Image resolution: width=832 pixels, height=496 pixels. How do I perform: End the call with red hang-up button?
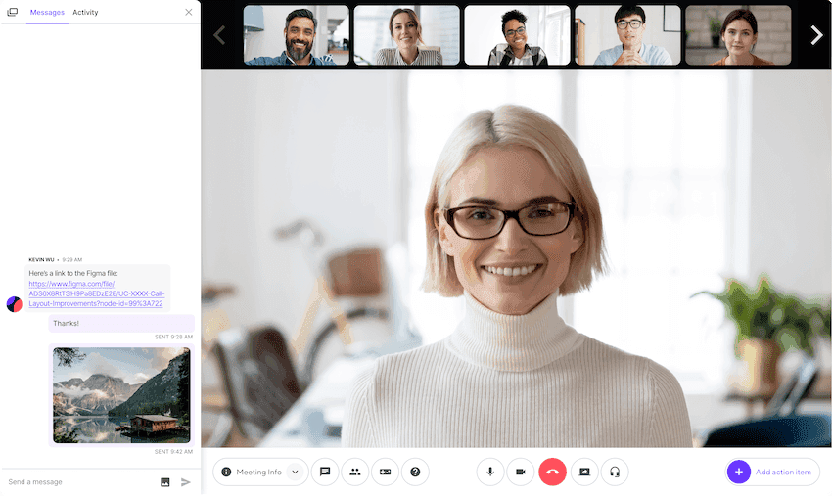pos(553,472)
